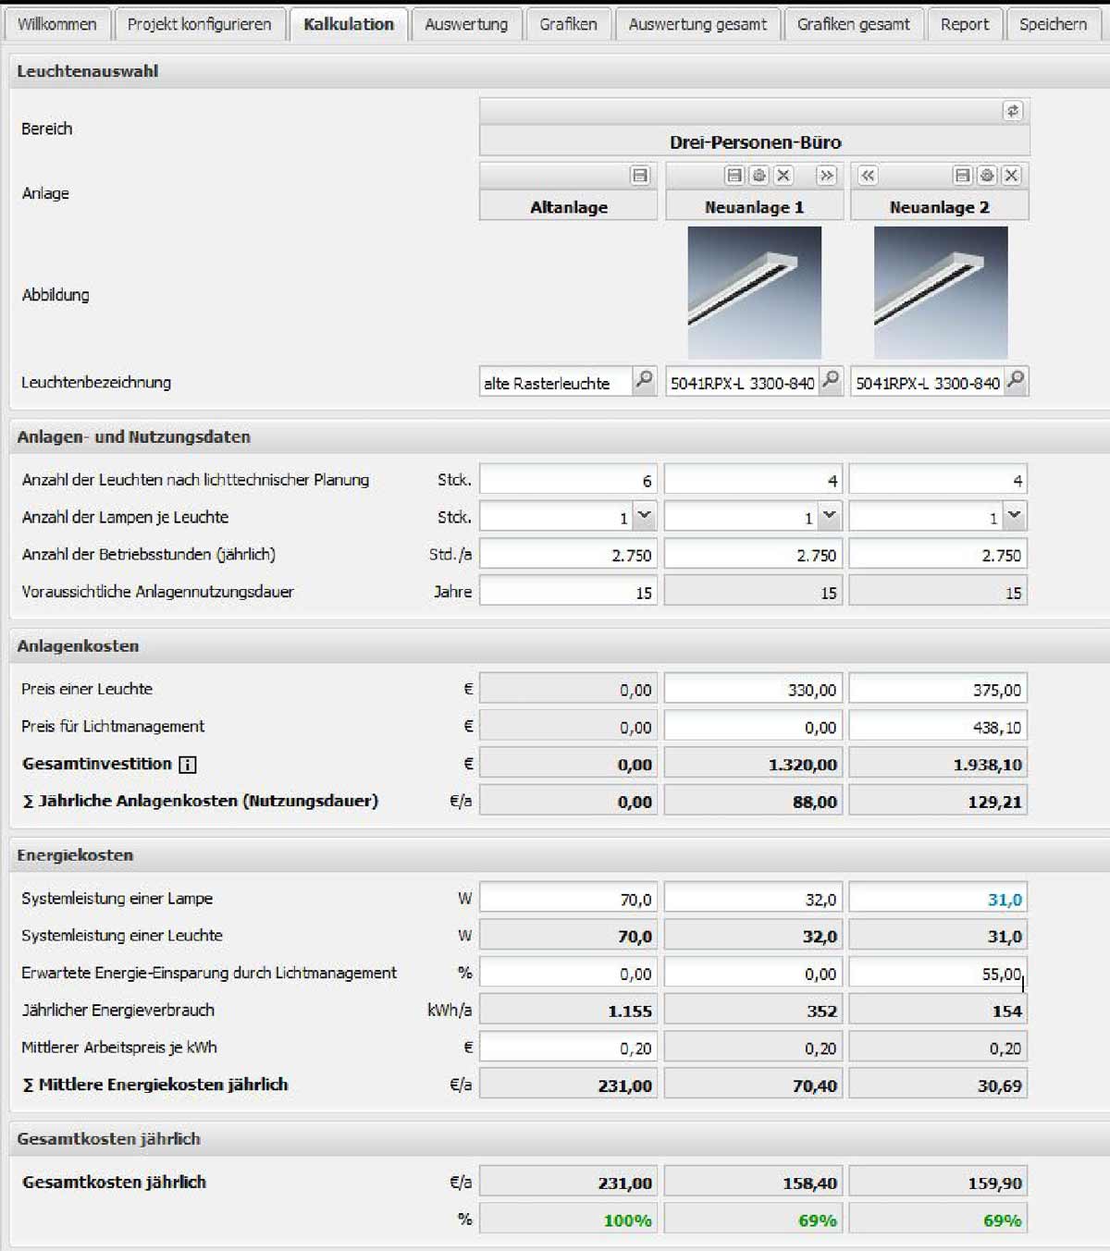The height and width of the screenshot is (1251, 1110).
Task: Open lamps-per-luminaire dropdown for Altanlage
Action: click(x=645, y=517)
